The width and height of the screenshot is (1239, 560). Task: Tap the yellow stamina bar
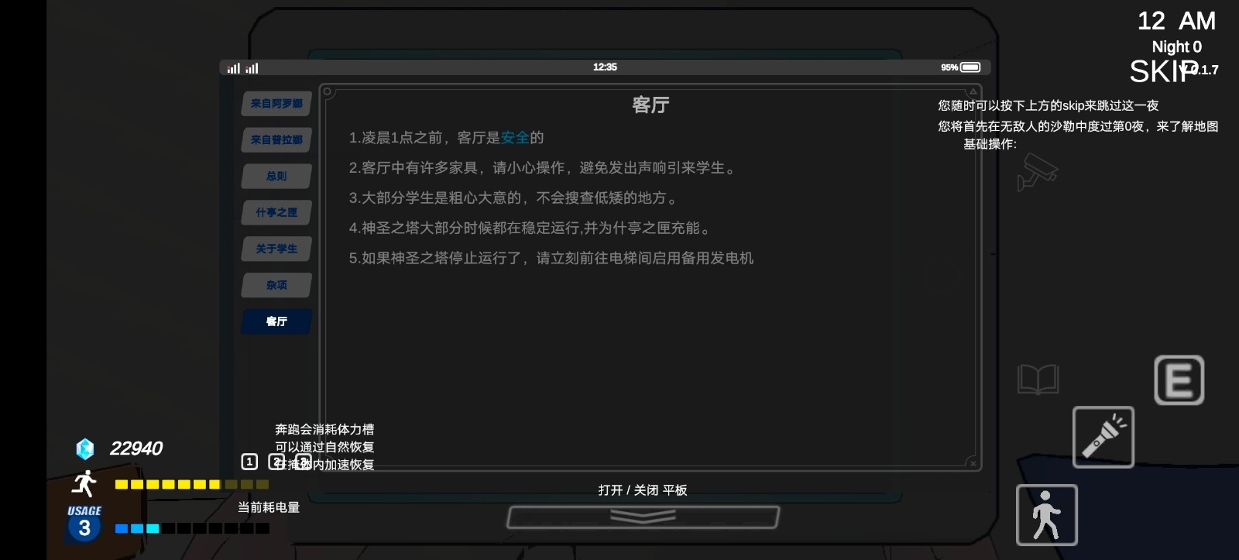(x=191, y=484)
